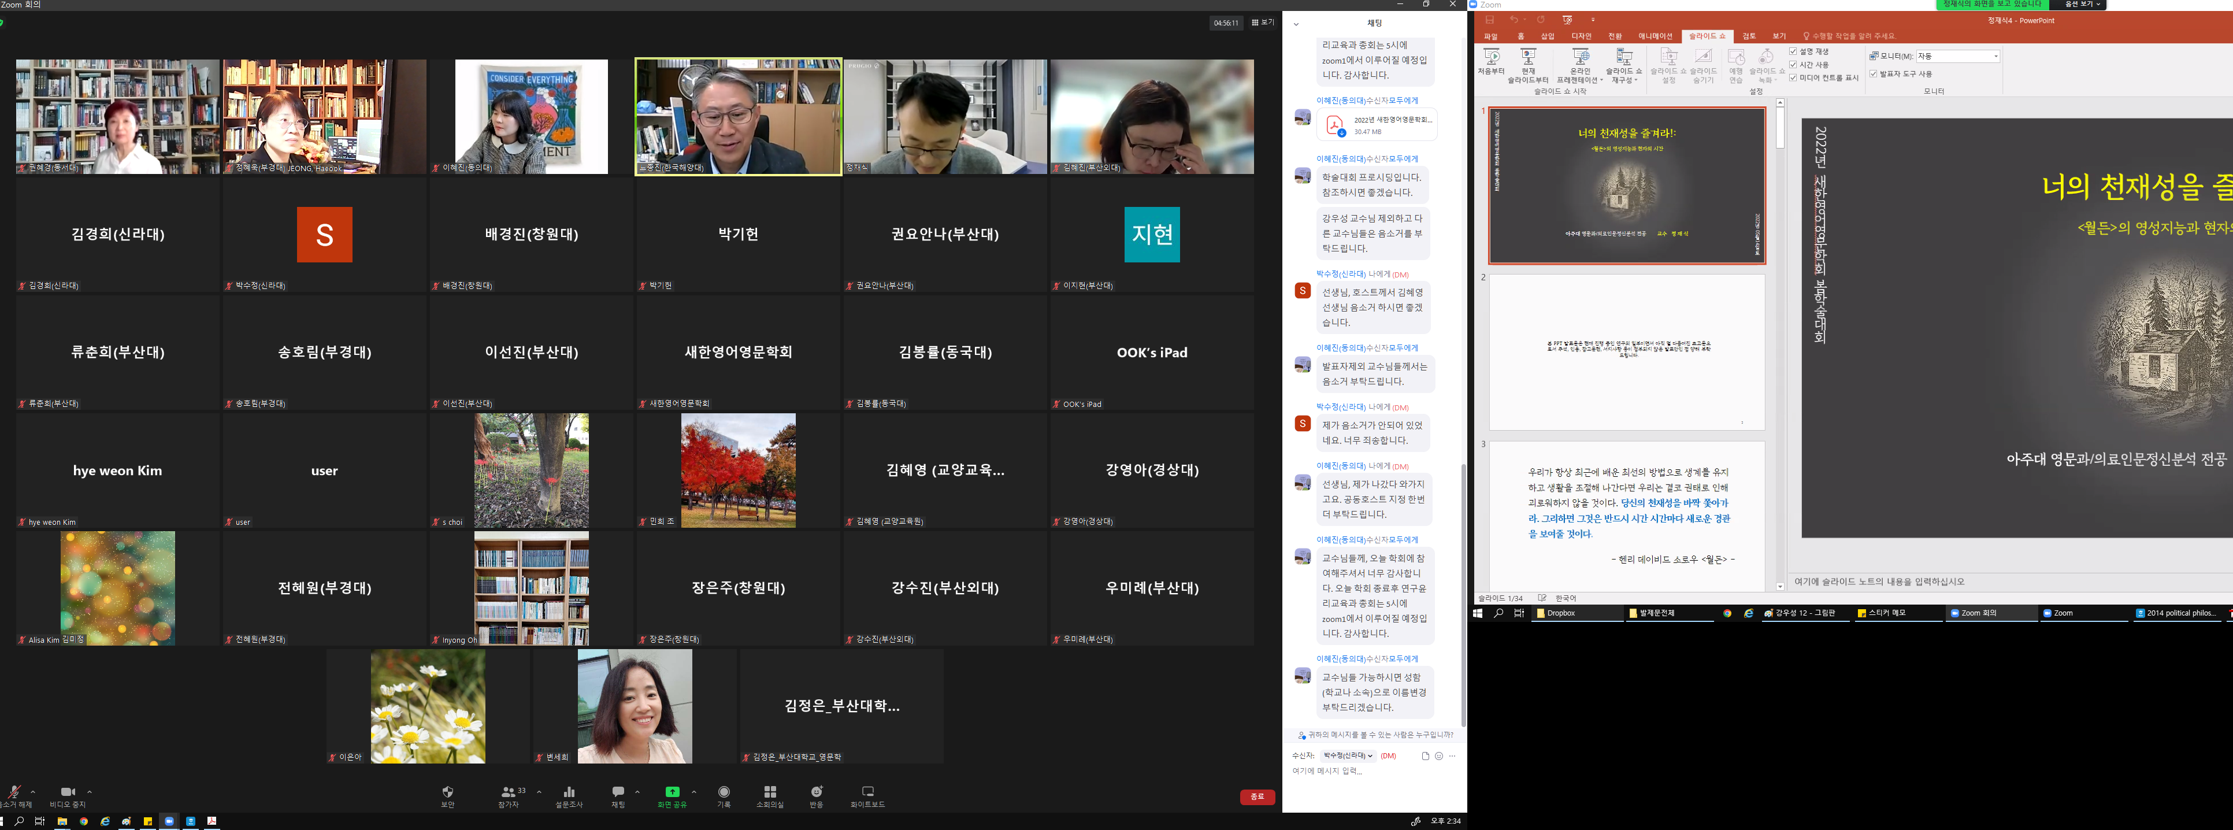Open 디자인 ribbon tab
Image resolution: width=2233 pixels, height=830 pixels.
(1581, 36)
